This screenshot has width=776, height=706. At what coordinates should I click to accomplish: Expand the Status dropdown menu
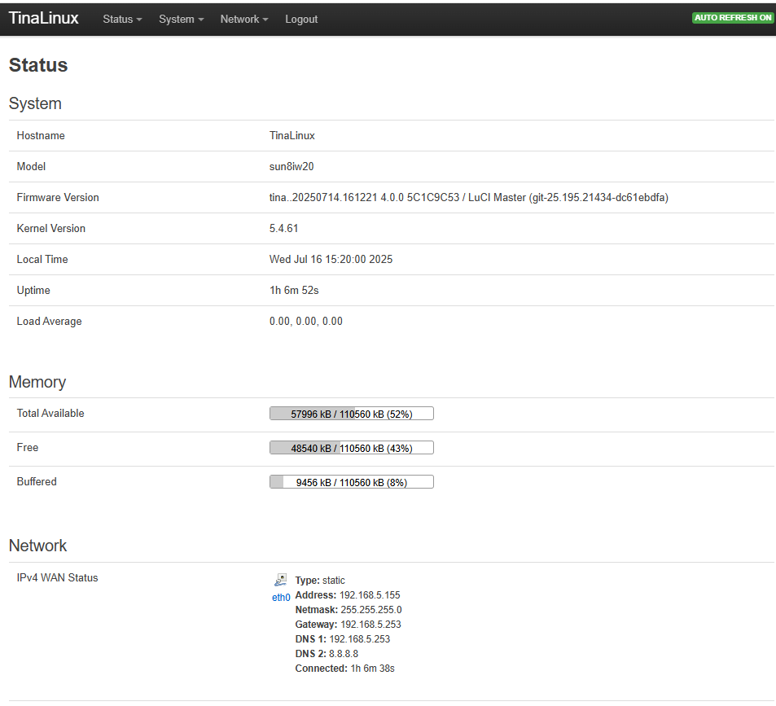122,19
